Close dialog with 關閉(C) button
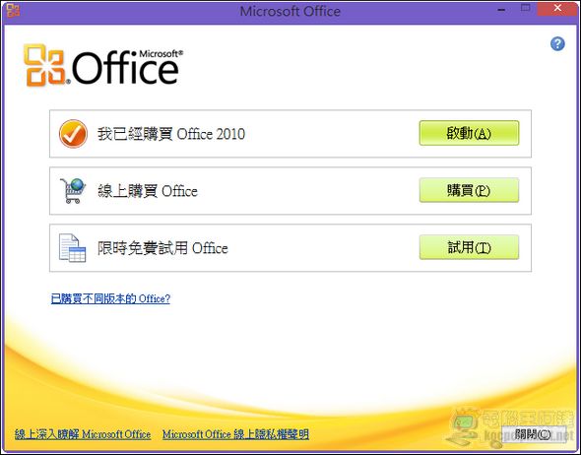The width and height of the screenshot is (581, 455). coord(533,434)
